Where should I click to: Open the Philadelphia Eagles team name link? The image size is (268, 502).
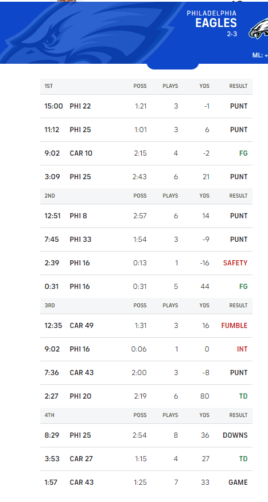point(212,19)
